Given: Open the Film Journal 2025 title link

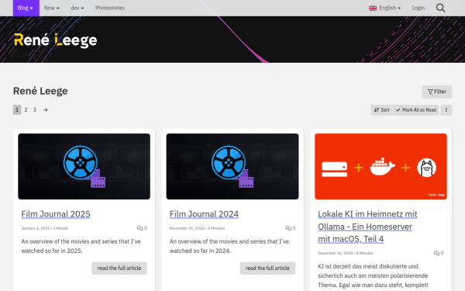Looking at the screenshot, I should point(56,214).
